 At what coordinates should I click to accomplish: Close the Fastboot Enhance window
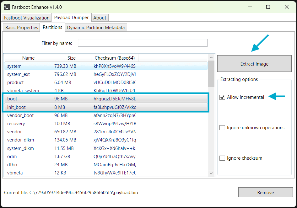(286, 7)
